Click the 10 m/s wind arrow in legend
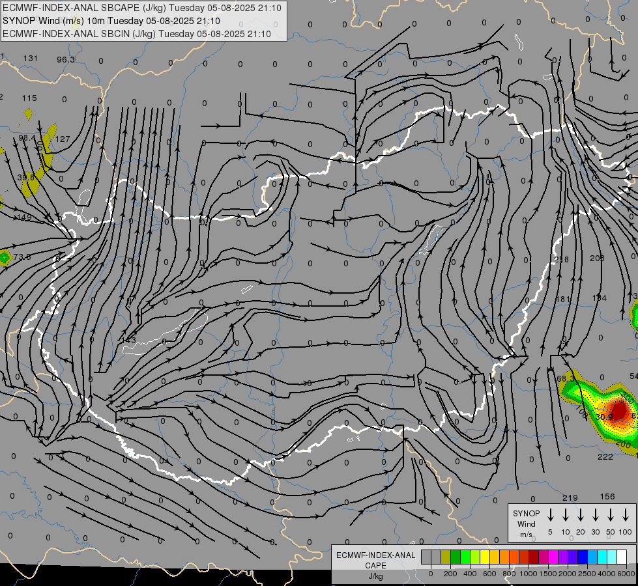638x586 pixels. [x=565, y=514]
